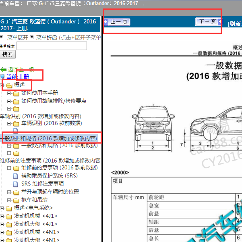Screen dimensions: 242x242
Task: Click folder icon of 一般数据和规格 (2016 款前数据)
Action: (x=16, y=146)
